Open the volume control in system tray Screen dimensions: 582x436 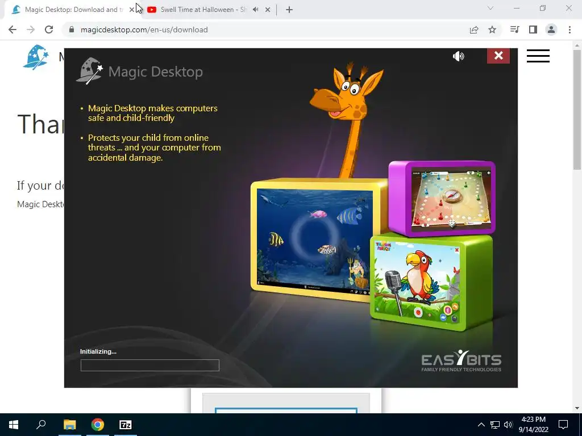pos(508,425)
